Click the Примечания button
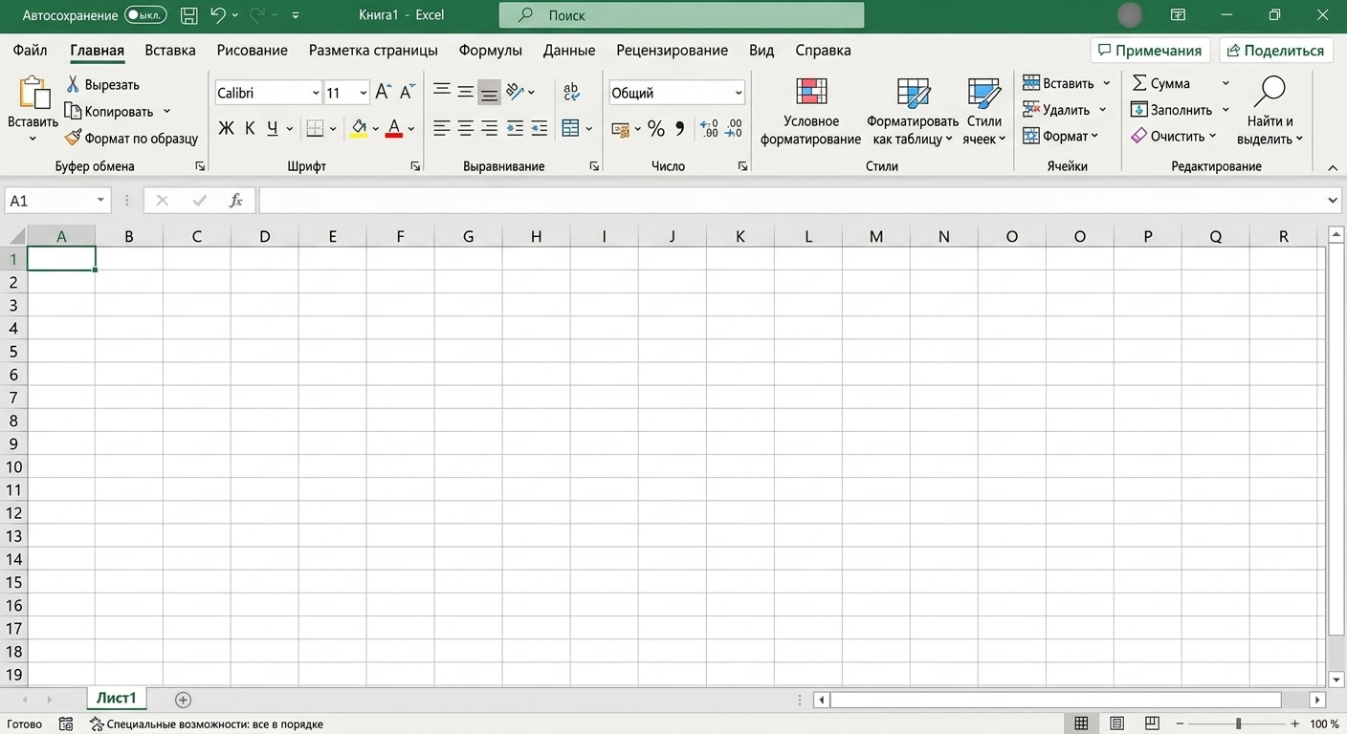 pos(1150,51)
